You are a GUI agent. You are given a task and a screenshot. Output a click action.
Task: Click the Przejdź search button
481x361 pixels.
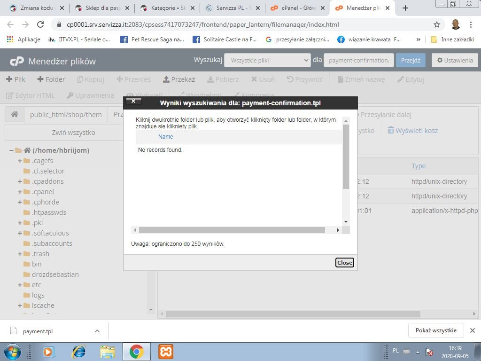[x=411, y=60]
